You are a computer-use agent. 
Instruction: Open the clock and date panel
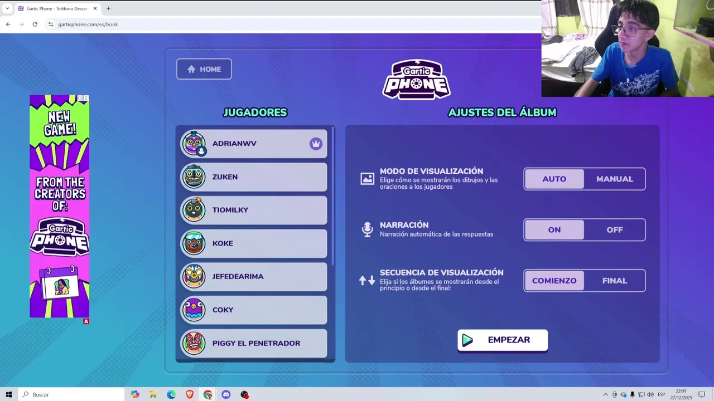681,394
